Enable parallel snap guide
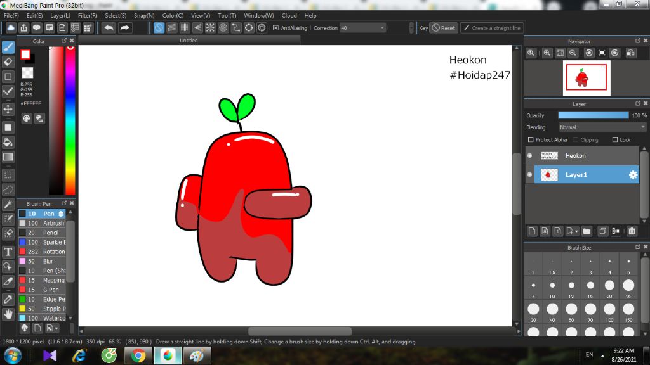The width and height of the screenshot is (650, 365). (x=171, y=28)
